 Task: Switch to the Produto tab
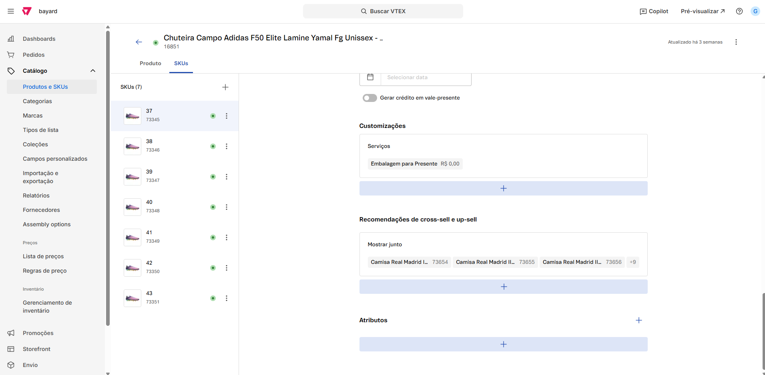(151, 63)
